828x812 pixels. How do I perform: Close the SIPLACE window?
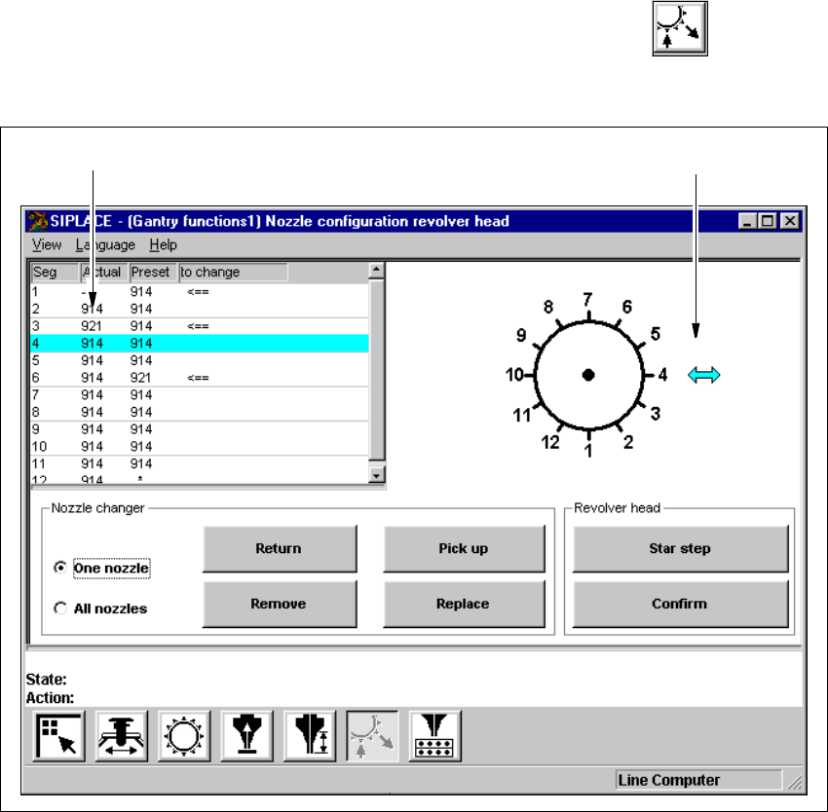click(x=790, y=221)
